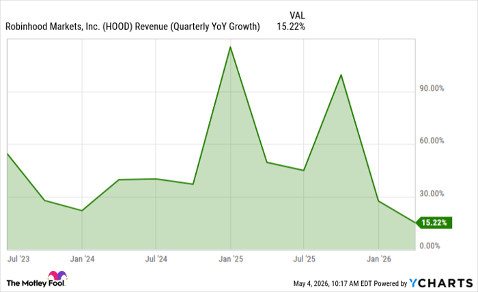The image size is (478, 292).
Task: Click the 60.00% axis label
Action: point(432,141)
